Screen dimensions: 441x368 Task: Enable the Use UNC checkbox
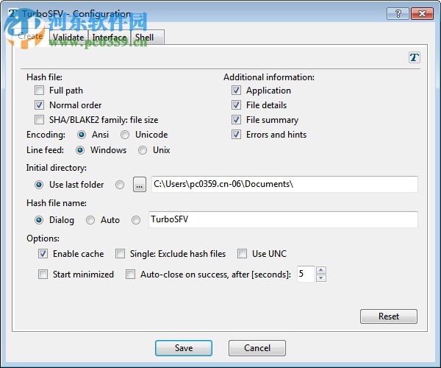tap(242, 254)
